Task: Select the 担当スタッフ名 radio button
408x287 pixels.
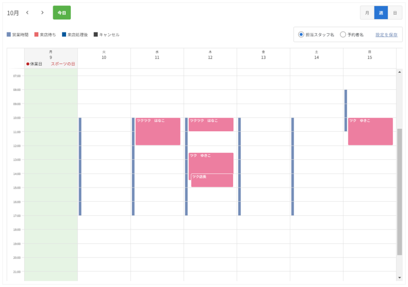Action: click(301, 34)
